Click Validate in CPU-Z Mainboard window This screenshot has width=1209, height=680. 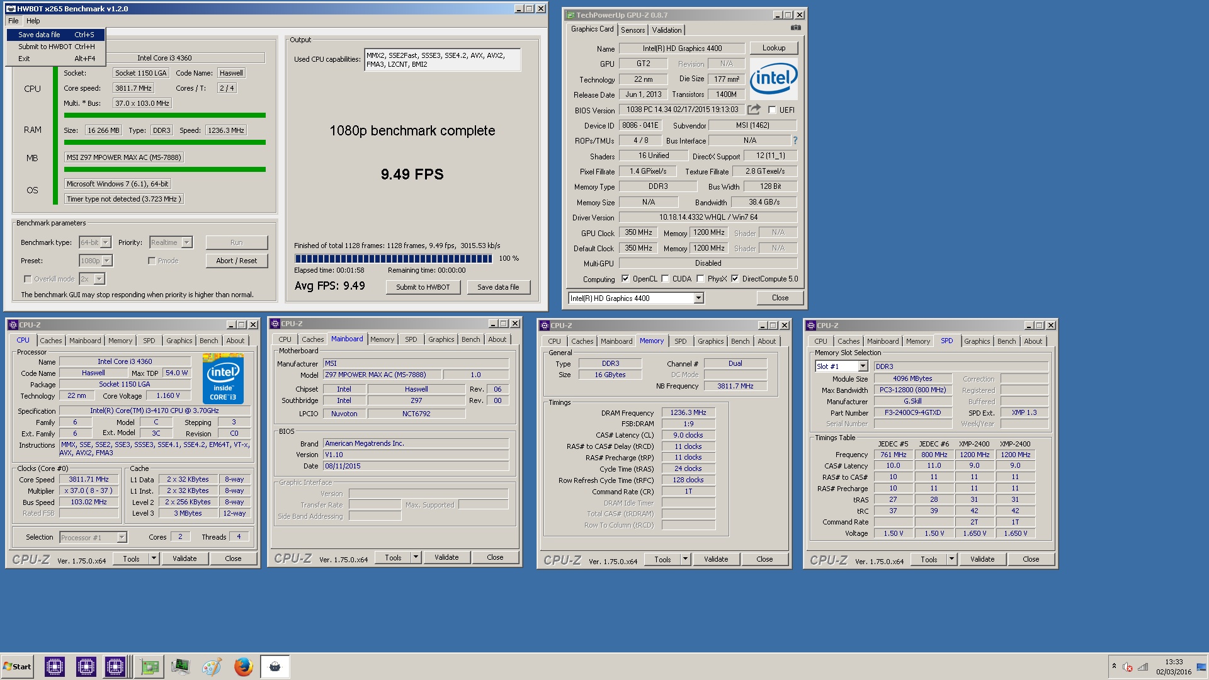pos(446,557)
